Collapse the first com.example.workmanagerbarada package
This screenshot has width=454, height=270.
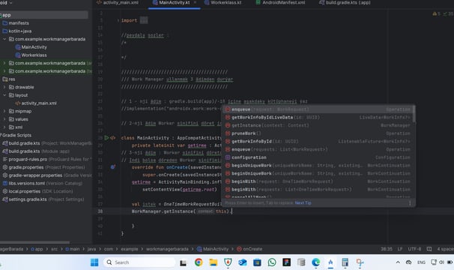click(4, 39)
